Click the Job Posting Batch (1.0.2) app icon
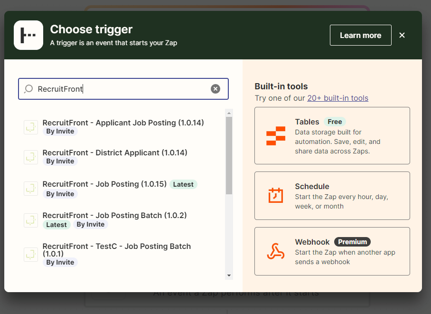Screen dimensions: 431x314 point(31,220)
